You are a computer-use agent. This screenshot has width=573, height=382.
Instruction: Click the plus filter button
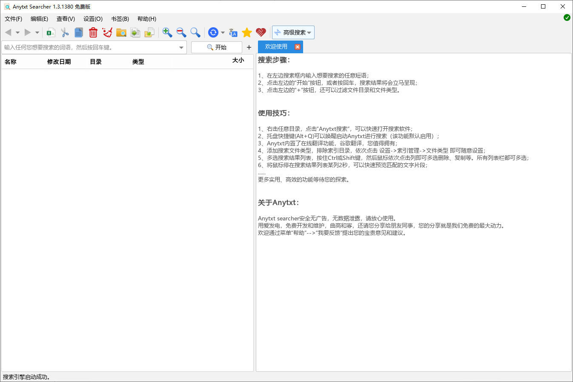[249, 47]
